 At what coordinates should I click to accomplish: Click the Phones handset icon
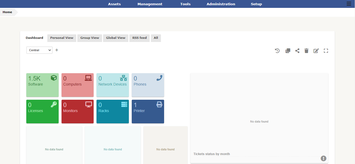tap(159, 78)
